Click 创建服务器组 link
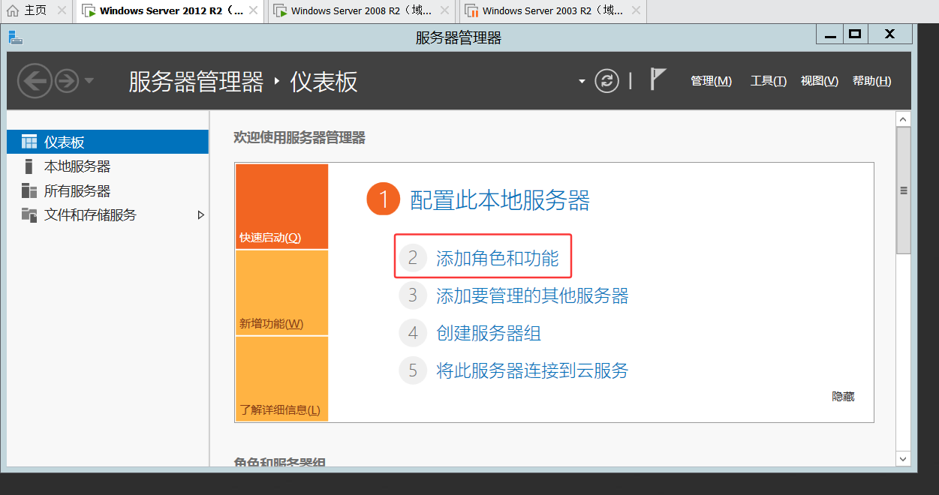Viewport: 939px width, 495px height. pyautogui.click(x=489, y=333)
